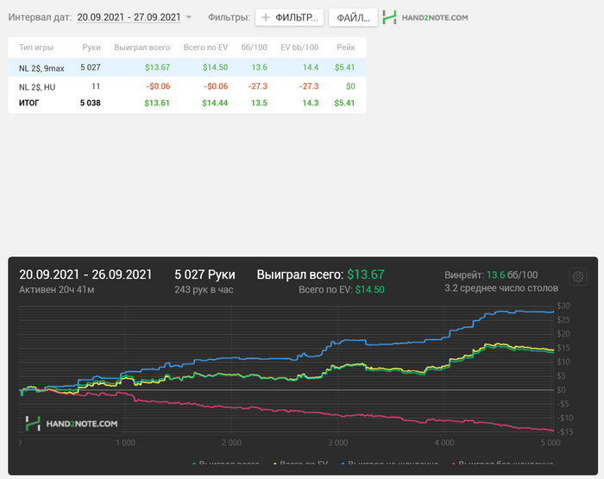Sort table by Руки column header
The image size is (604, 479).
point(91,47)
